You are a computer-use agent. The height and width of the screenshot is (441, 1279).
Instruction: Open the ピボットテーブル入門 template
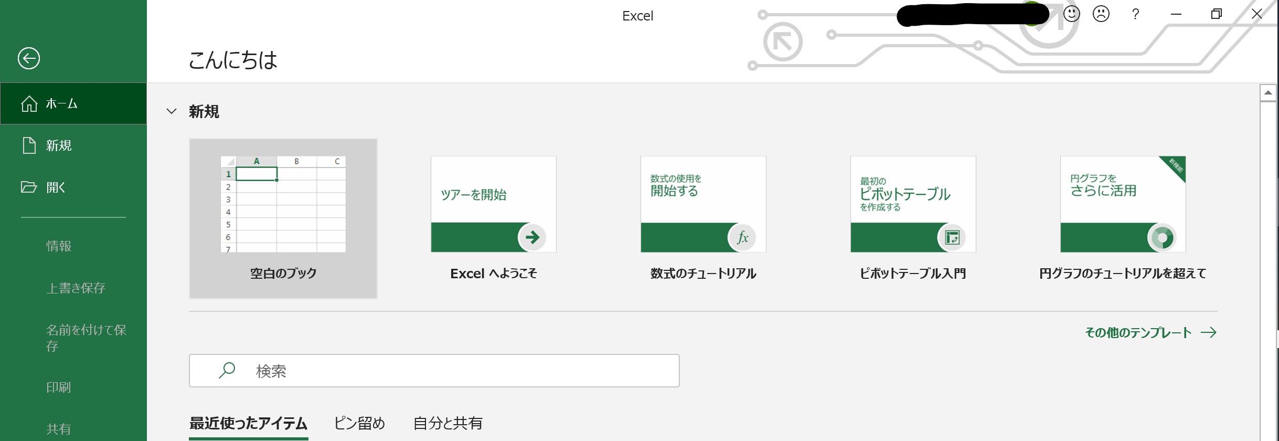913,218
